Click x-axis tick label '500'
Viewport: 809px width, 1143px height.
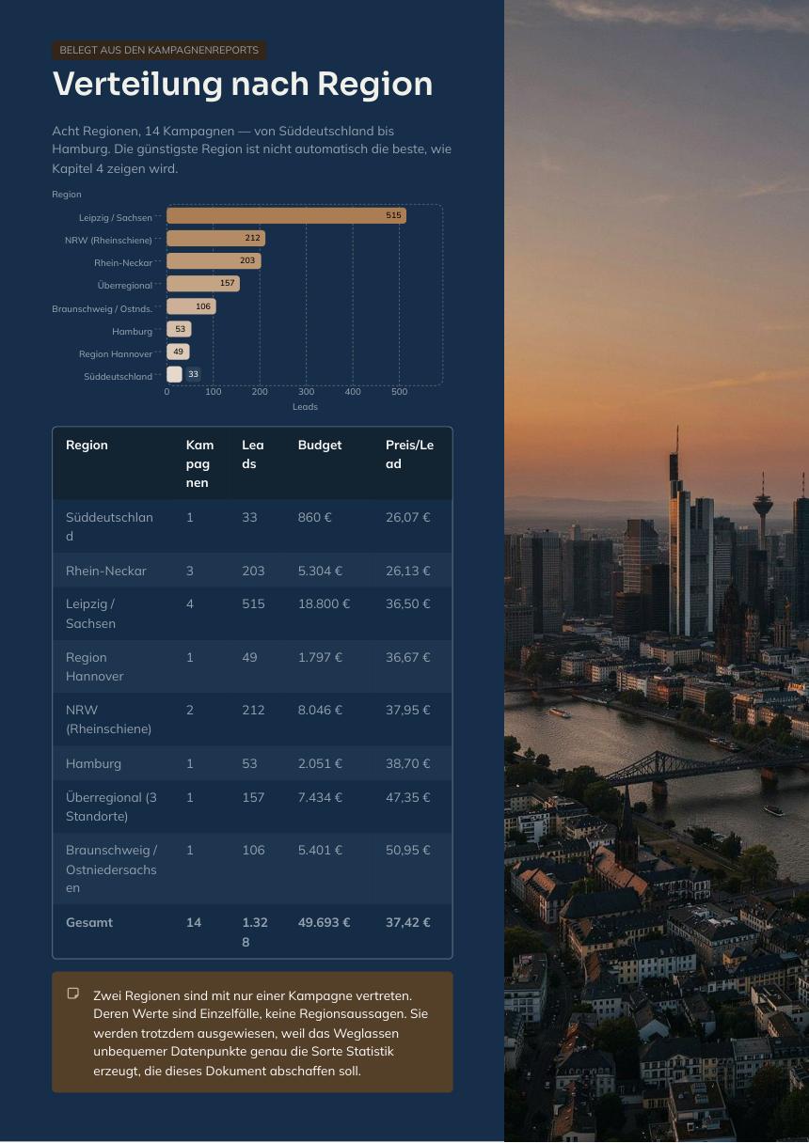399,392
